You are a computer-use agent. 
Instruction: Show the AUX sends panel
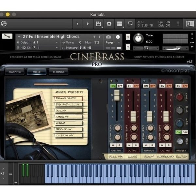pos(192,42)
